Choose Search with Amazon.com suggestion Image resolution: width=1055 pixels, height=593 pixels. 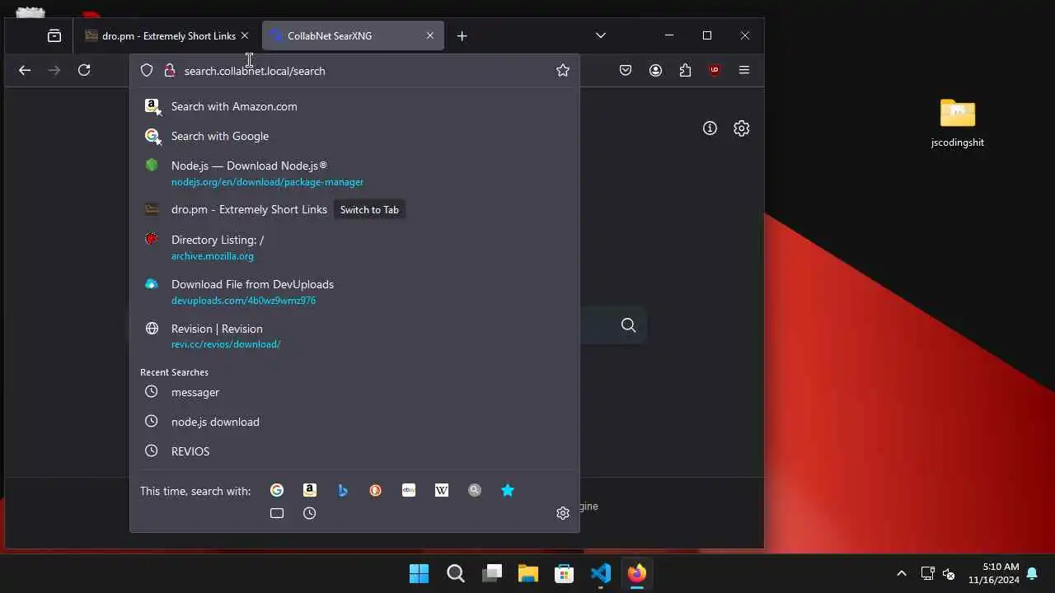(x=354, y=106)
